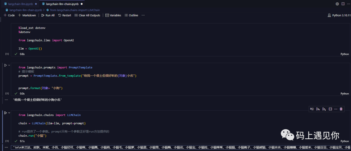Select the langchain-llm-chain.ipynb tab
The width and height of the screenshot is (351, 151).
pyautogui.click(x=62, y=4)
